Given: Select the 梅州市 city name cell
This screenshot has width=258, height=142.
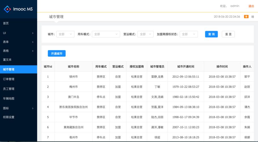Looking at the screenshot, I should coord(73,87).
